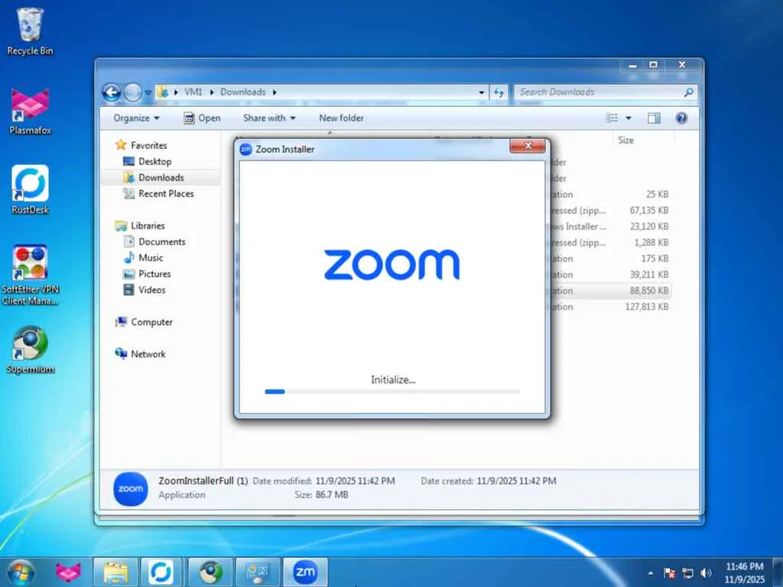Click Open in the Explorer toolbar
The width and height of the screenshot is (783, 587).
pyautogui.click(x=202, y=118)
